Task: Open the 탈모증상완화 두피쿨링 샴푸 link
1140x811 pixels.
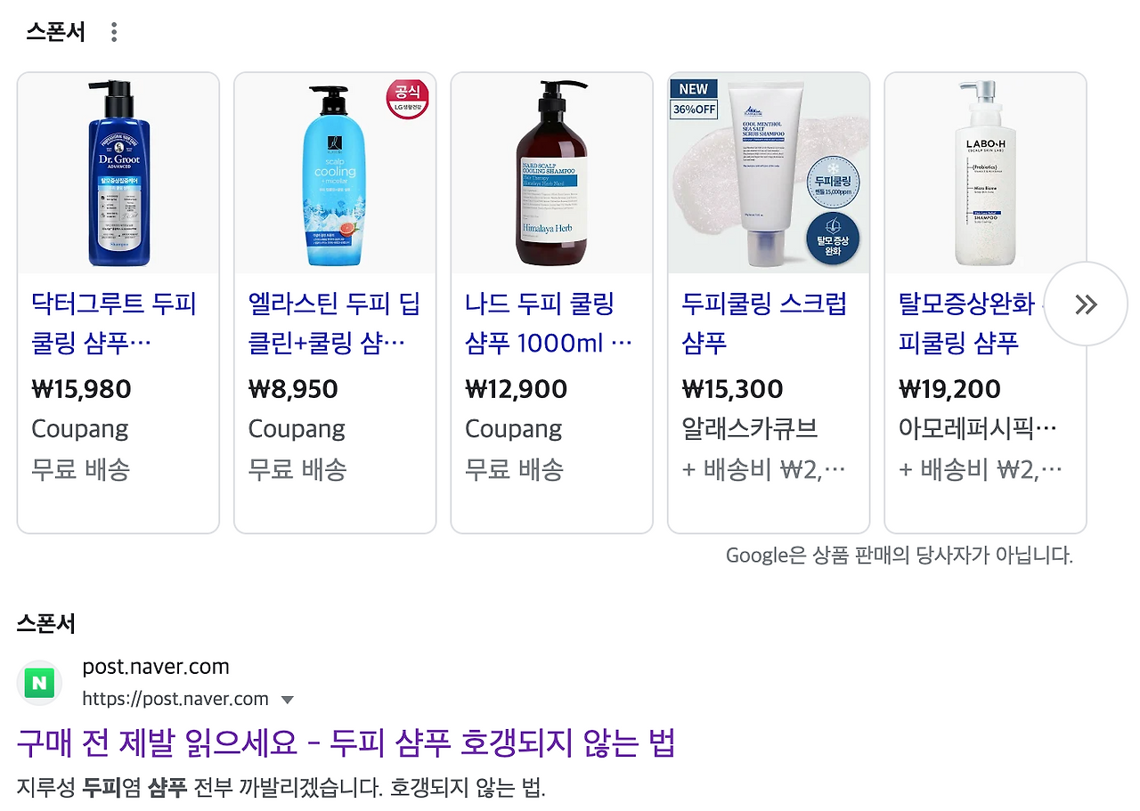Action: [971, 323]
